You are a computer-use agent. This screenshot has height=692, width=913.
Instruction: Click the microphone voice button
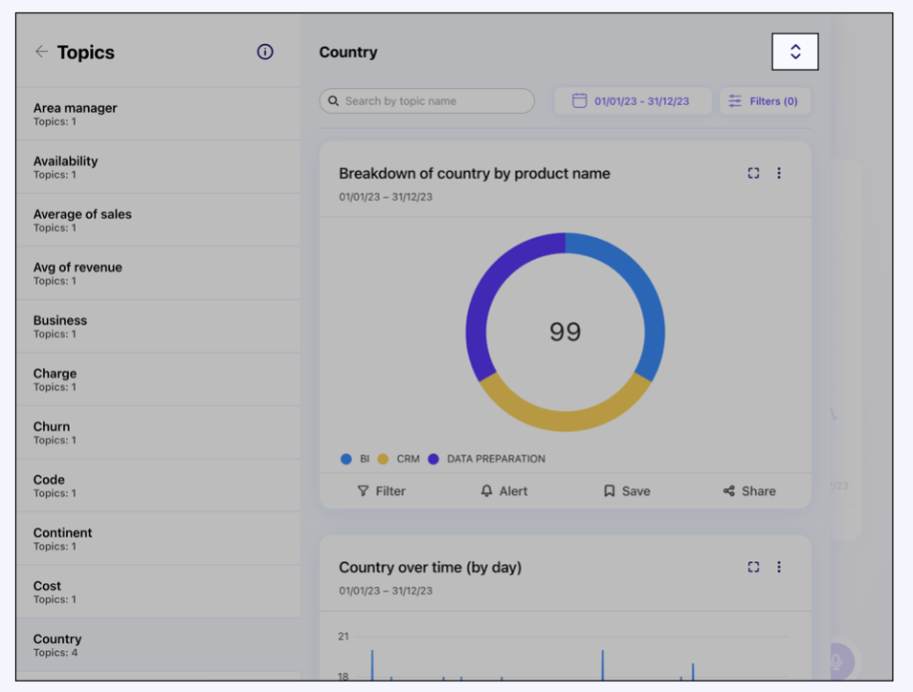(x=836, y=661)
